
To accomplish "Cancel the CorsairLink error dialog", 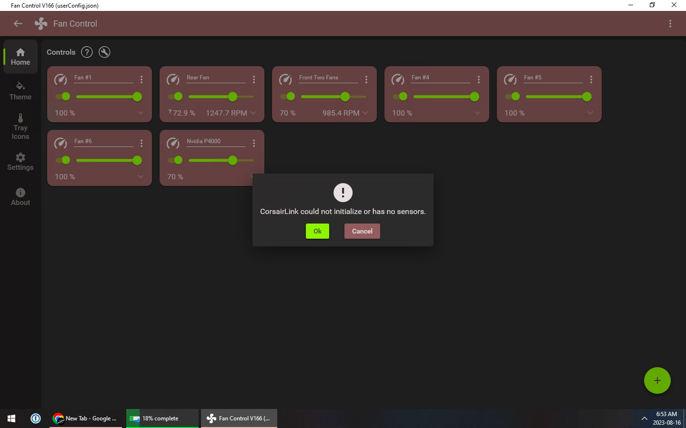I will click(x=362, y=231).
